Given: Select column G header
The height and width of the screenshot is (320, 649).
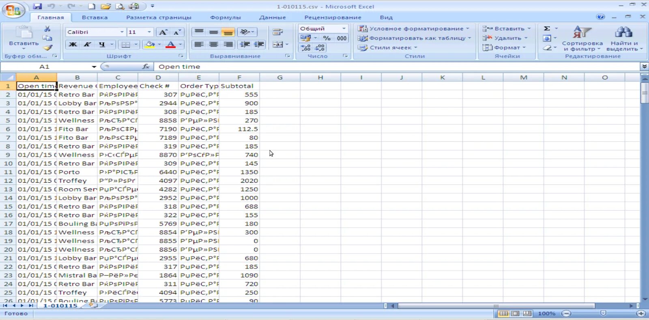Looking at the screenshot, I should 280,77.
